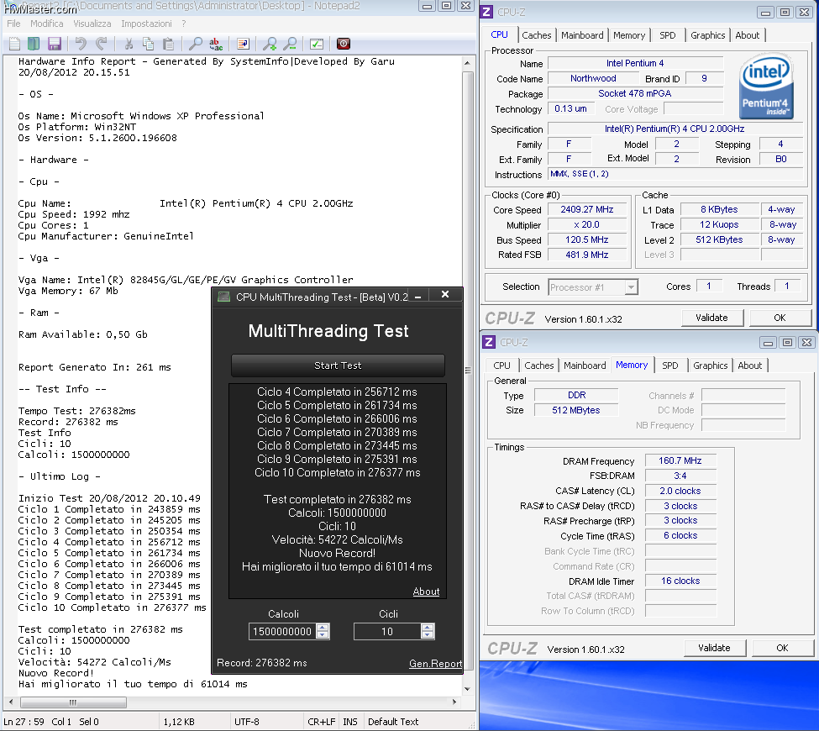Click the Redo arrow icon in Notepad2

coord(102,44)
